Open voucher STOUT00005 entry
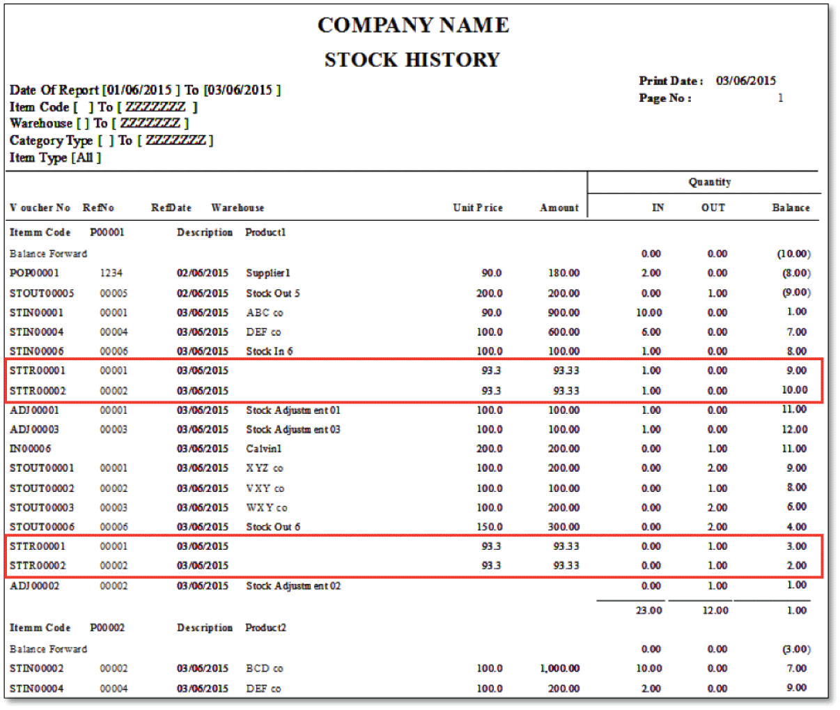Screen dimensions: 840x710 [42, 293]
